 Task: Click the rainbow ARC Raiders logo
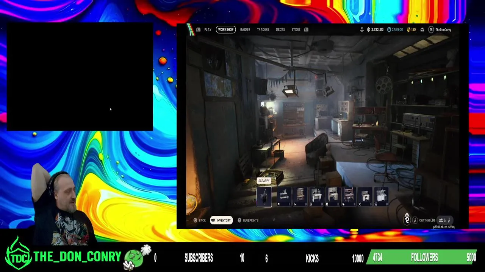click(190, 29)
